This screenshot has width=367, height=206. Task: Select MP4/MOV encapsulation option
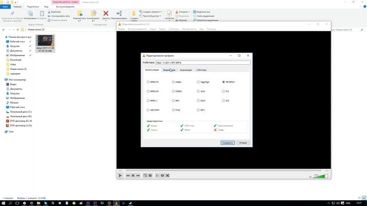[228, 82]
